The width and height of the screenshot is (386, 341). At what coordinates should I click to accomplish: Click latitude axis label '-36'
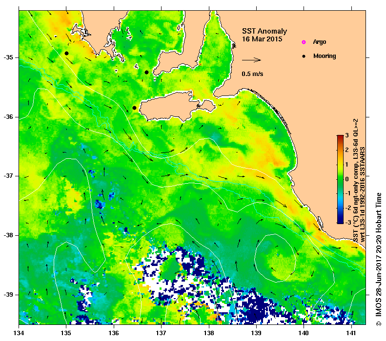tap(8, 117)
